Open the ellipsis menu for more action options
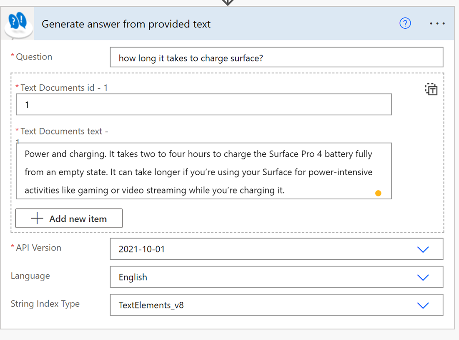Viewport: 459px width, 340px height. click(x=437, y=24)
